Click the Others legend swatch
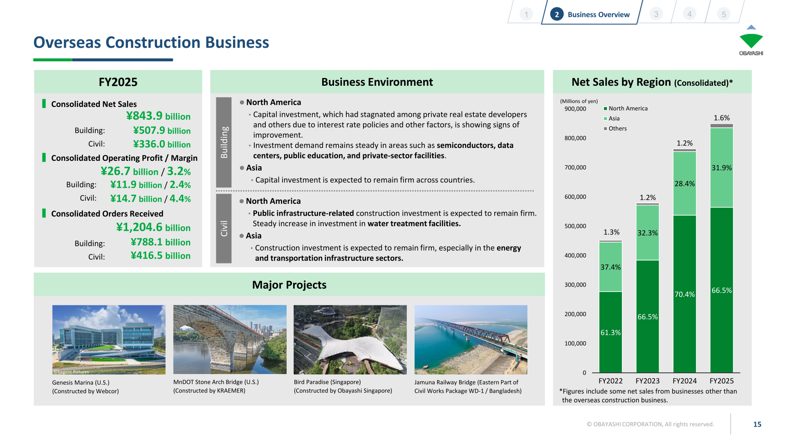 [x=606, y=129]
